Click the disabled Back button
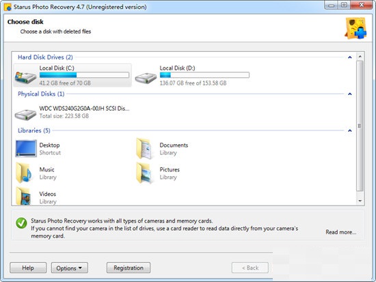376x282 pixels. pyautogui.click(x=250, y=268)
